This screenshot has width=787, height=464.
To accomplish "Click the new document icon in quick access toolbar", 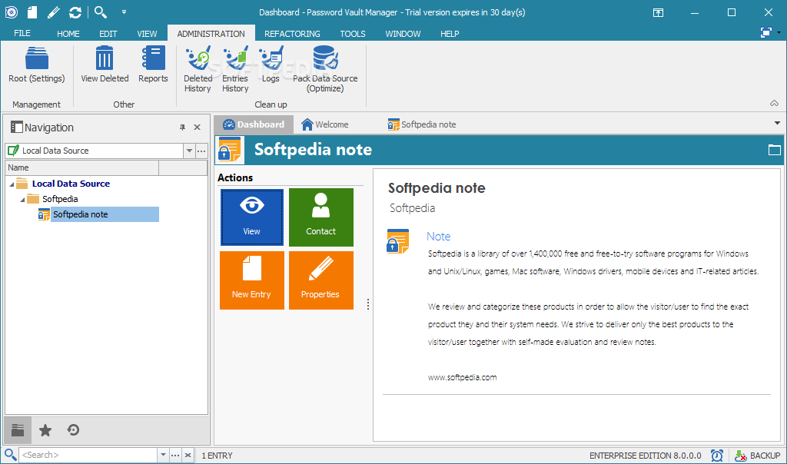I will [32, 12].
